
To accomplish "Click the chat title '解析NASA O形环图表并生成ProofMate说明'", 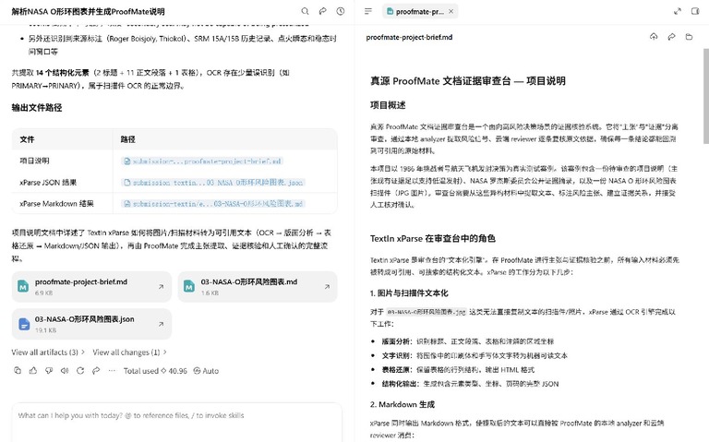I will pyautogui.click(x=89, y=12).
